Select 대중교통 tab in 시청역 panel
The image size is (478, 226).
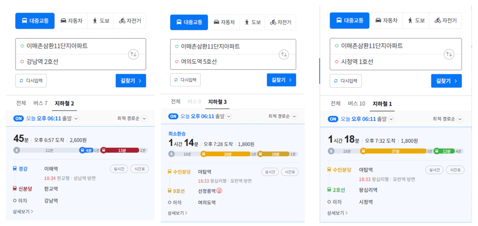pos(349,20)
